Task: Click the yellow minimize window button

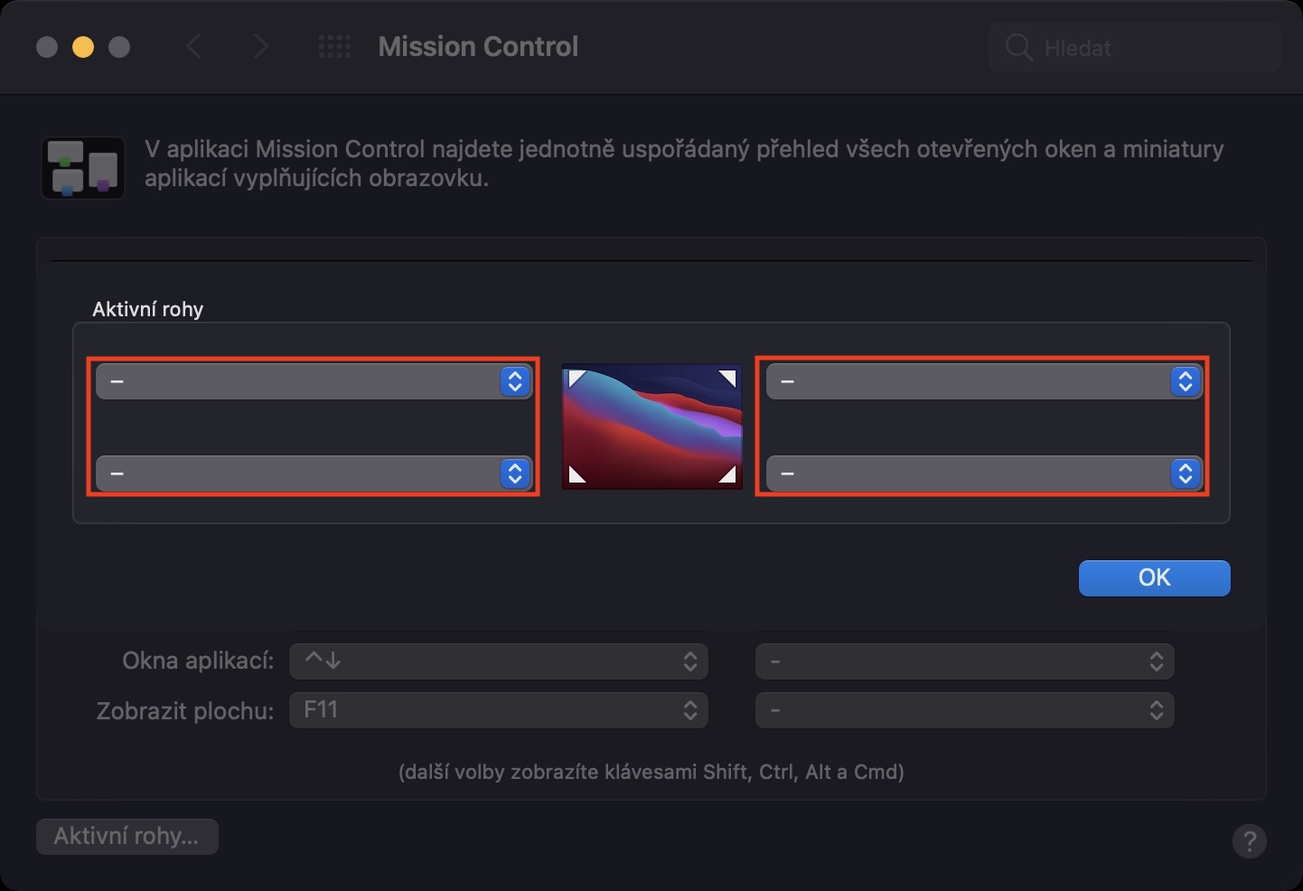Action: click(83, 47)
